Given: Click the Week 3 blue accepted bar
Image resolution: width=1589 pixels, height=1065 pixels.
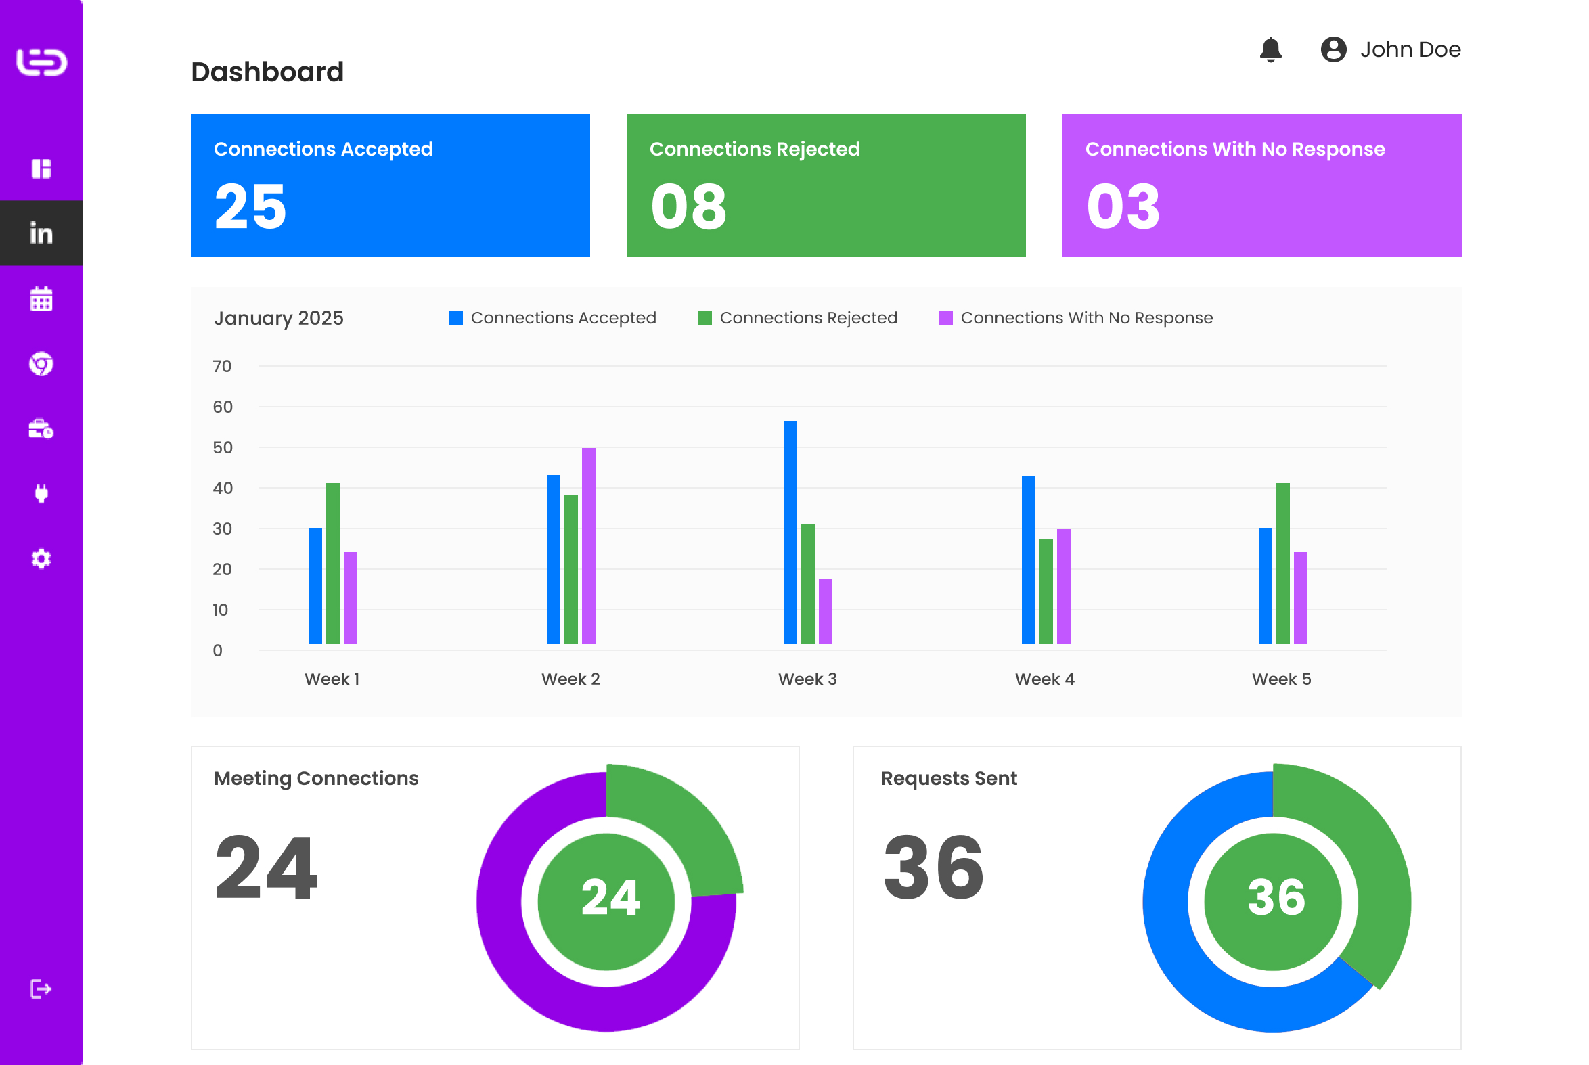Looking at the screenshot, I should pos(790,532).
